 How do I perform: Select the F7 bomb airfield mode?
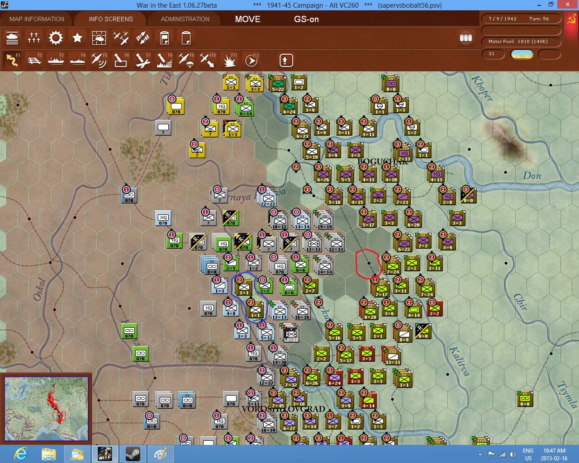(x=142, y=60)
